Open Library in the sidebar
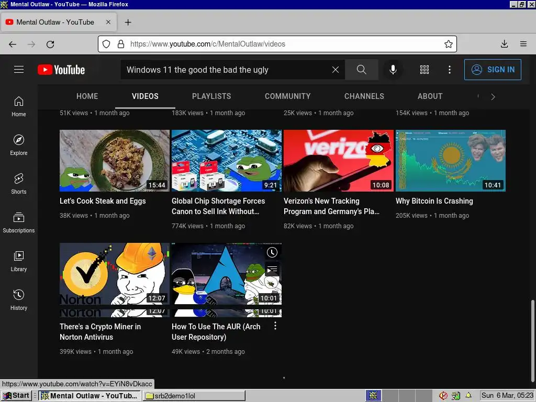 (19, 261)
